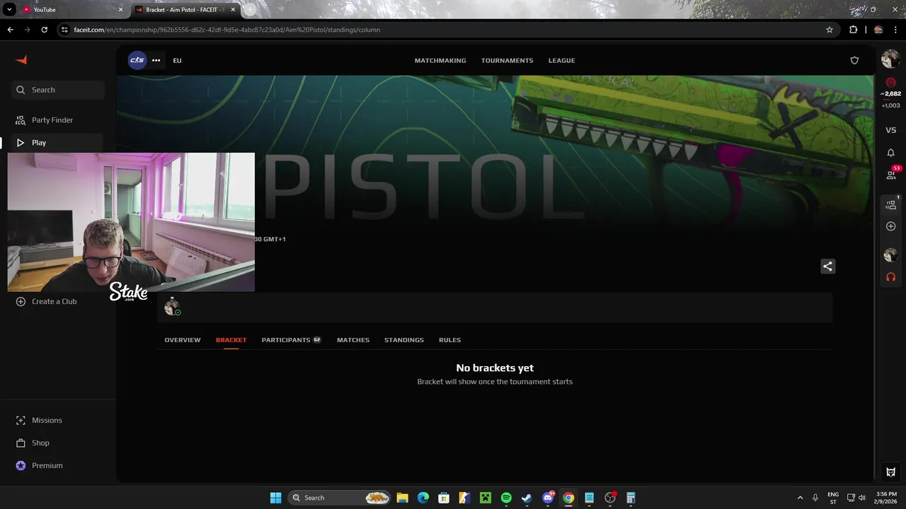
Task: Reload the page
Action: point(44,30)
